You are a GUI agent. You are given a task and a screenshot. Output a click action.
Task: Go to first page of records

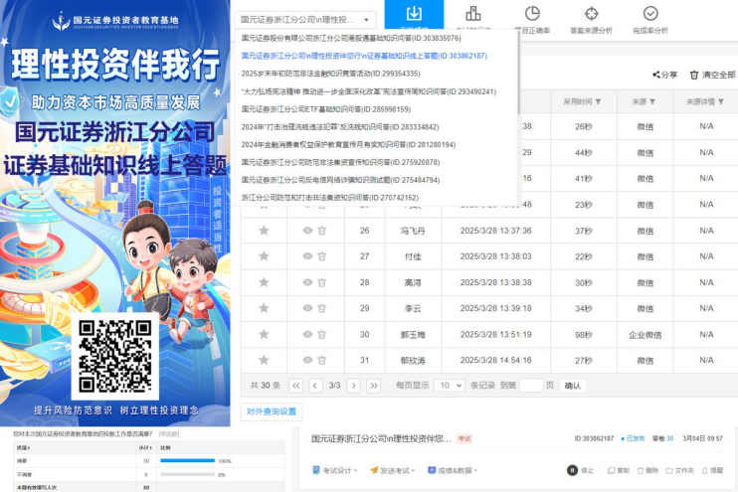click(x=295, y=386)
